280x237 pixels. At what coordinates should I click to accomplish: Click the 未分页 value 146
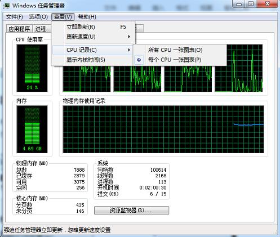click(80, 211)
